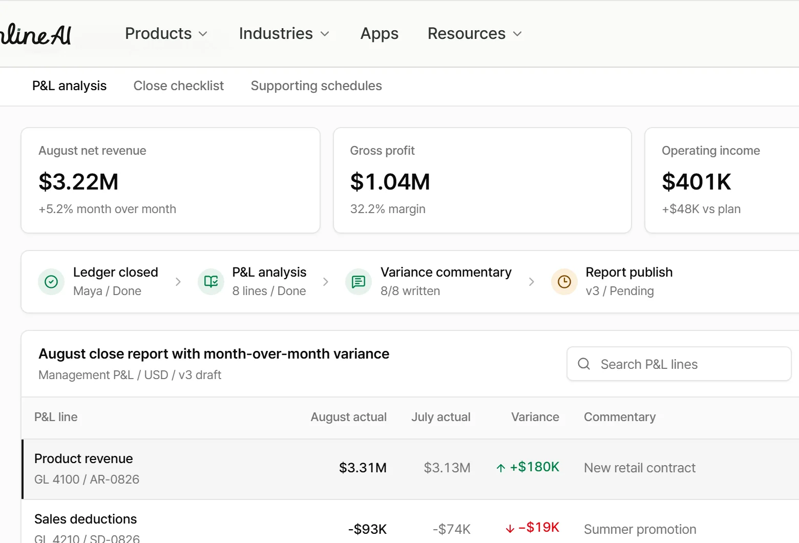Image resolution: width=799 pixels, height=543 pixels.
Task: Click the New retail contract commentary
Action: point(640,468)
